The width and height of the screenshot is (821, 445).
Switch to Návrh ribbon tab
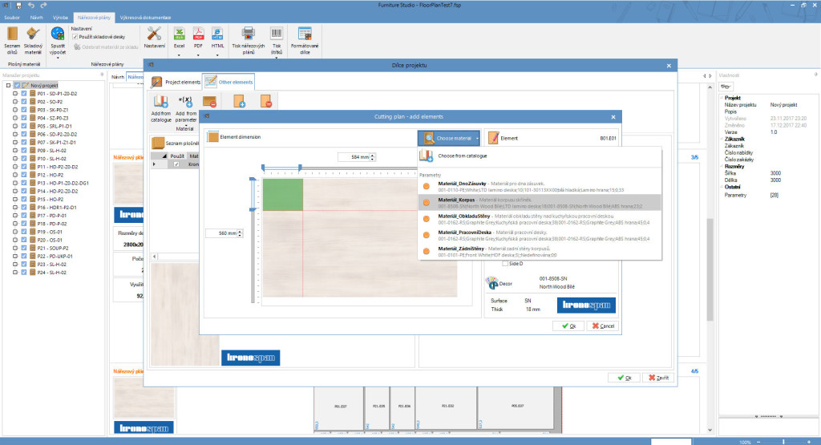pyautogui.click(x=37, y=18)
